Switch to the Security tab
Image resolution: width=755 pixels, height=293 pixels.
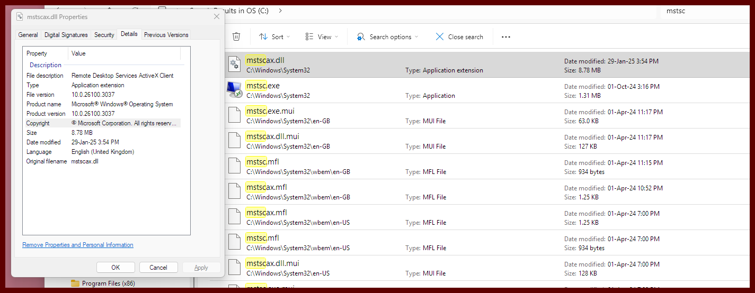pos(104,35)
